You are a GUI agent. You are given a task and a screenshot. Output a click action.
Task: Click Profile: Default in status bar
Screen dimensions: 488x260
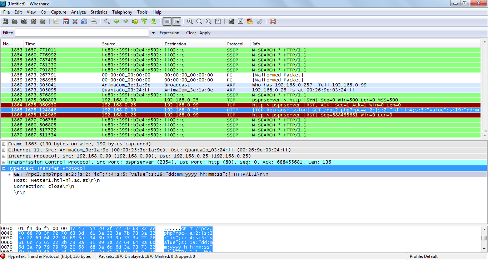424,256
